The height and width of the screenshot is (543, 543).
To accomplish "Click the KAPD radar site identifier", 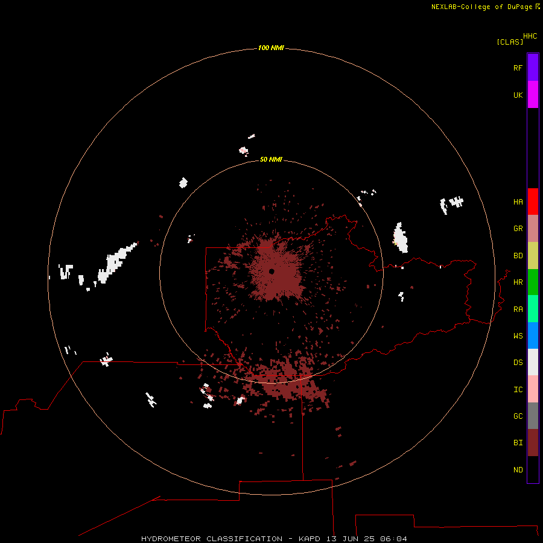I will [310, 539].
